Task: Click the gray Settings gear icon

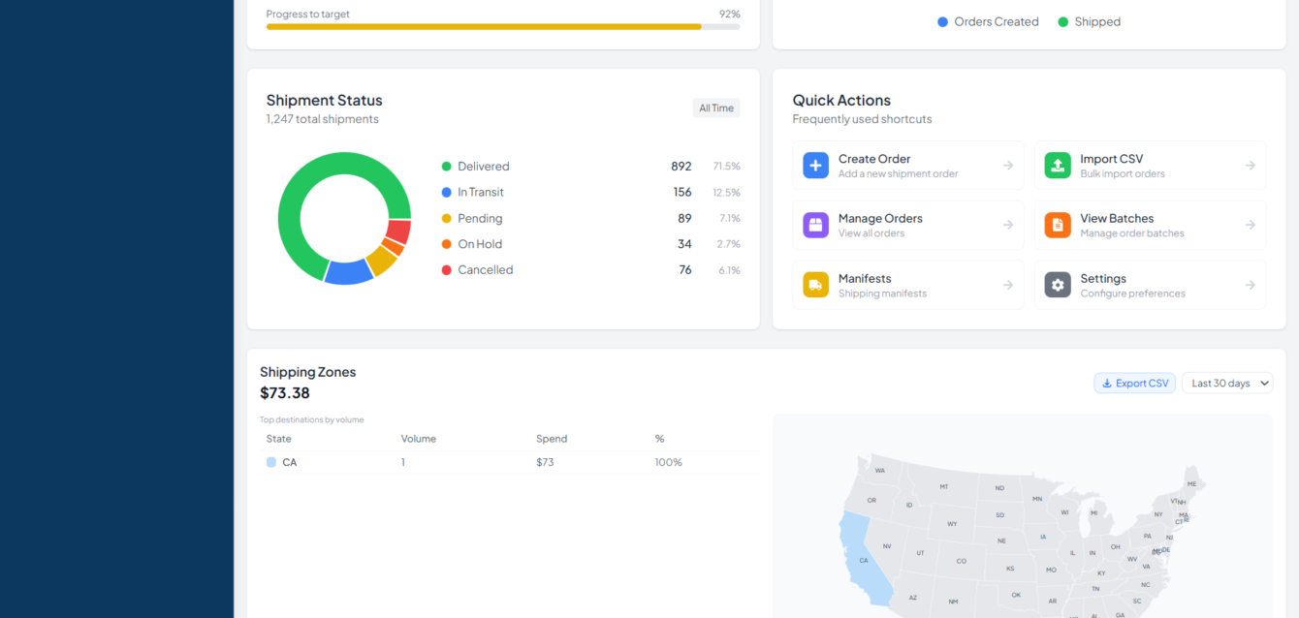Action: (x=1058, y=285)
